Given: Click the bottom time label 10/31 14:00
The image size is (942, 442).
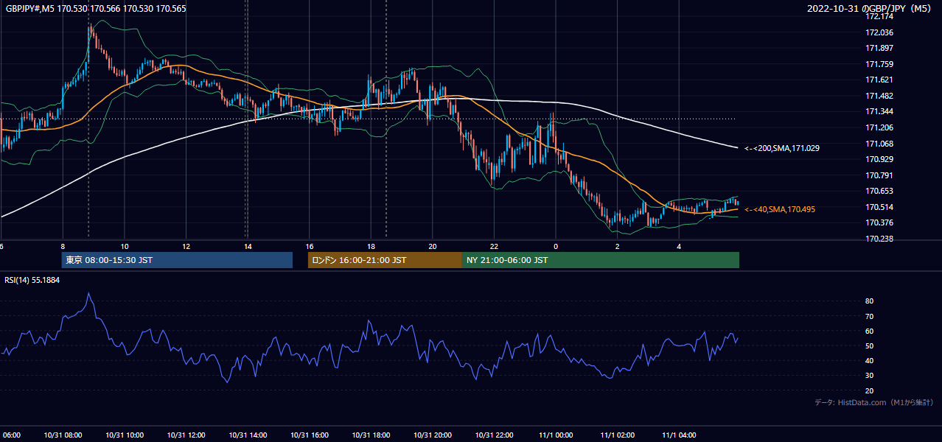Looking at the screenshot, I should pos(248,435).
